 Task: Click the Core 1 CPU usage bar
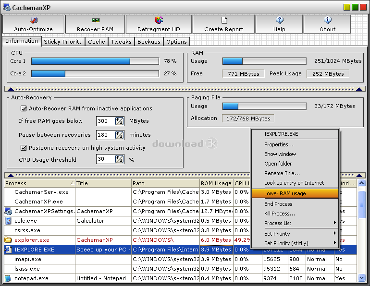tap(95, 61)
